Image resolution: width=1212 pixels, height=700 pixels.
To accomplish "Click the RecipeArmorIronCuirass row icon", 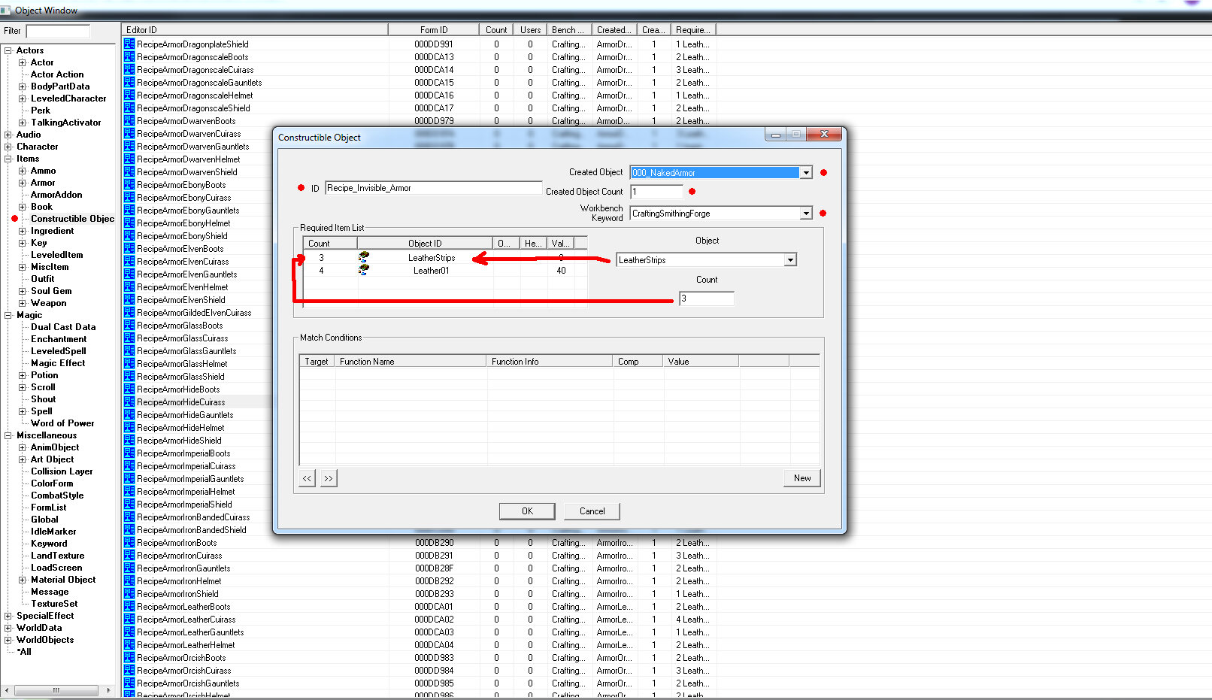I will pos(129,556).
